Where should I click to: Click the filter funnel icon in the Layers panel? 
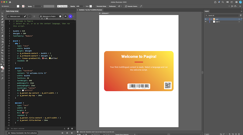pyautogui.click(x=241, y=15)
